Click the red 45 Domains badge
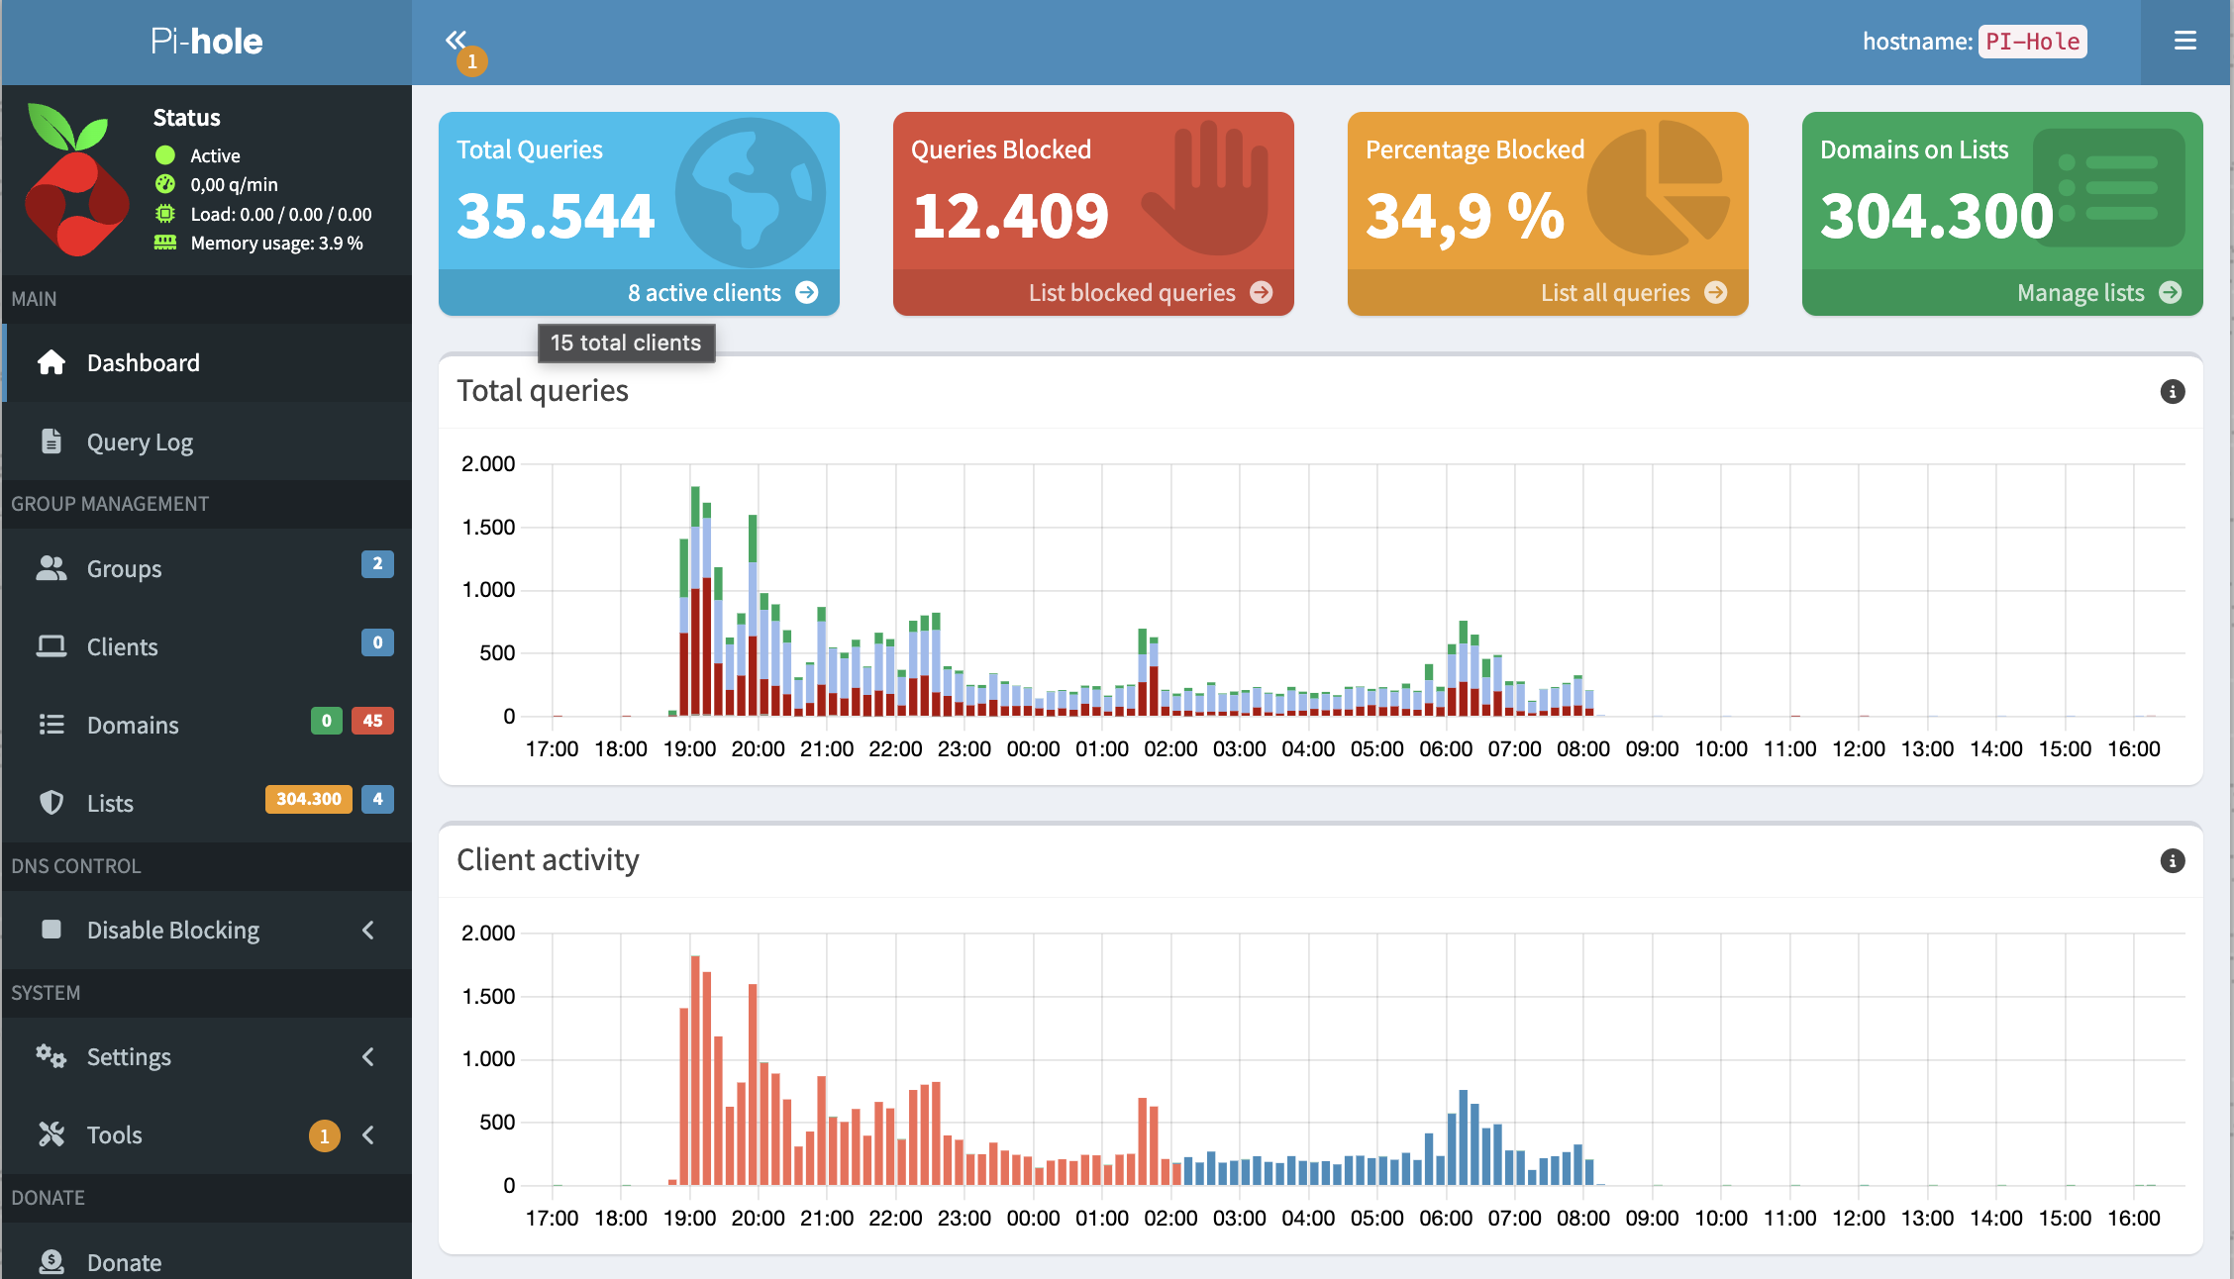 [x=372, y=721]
